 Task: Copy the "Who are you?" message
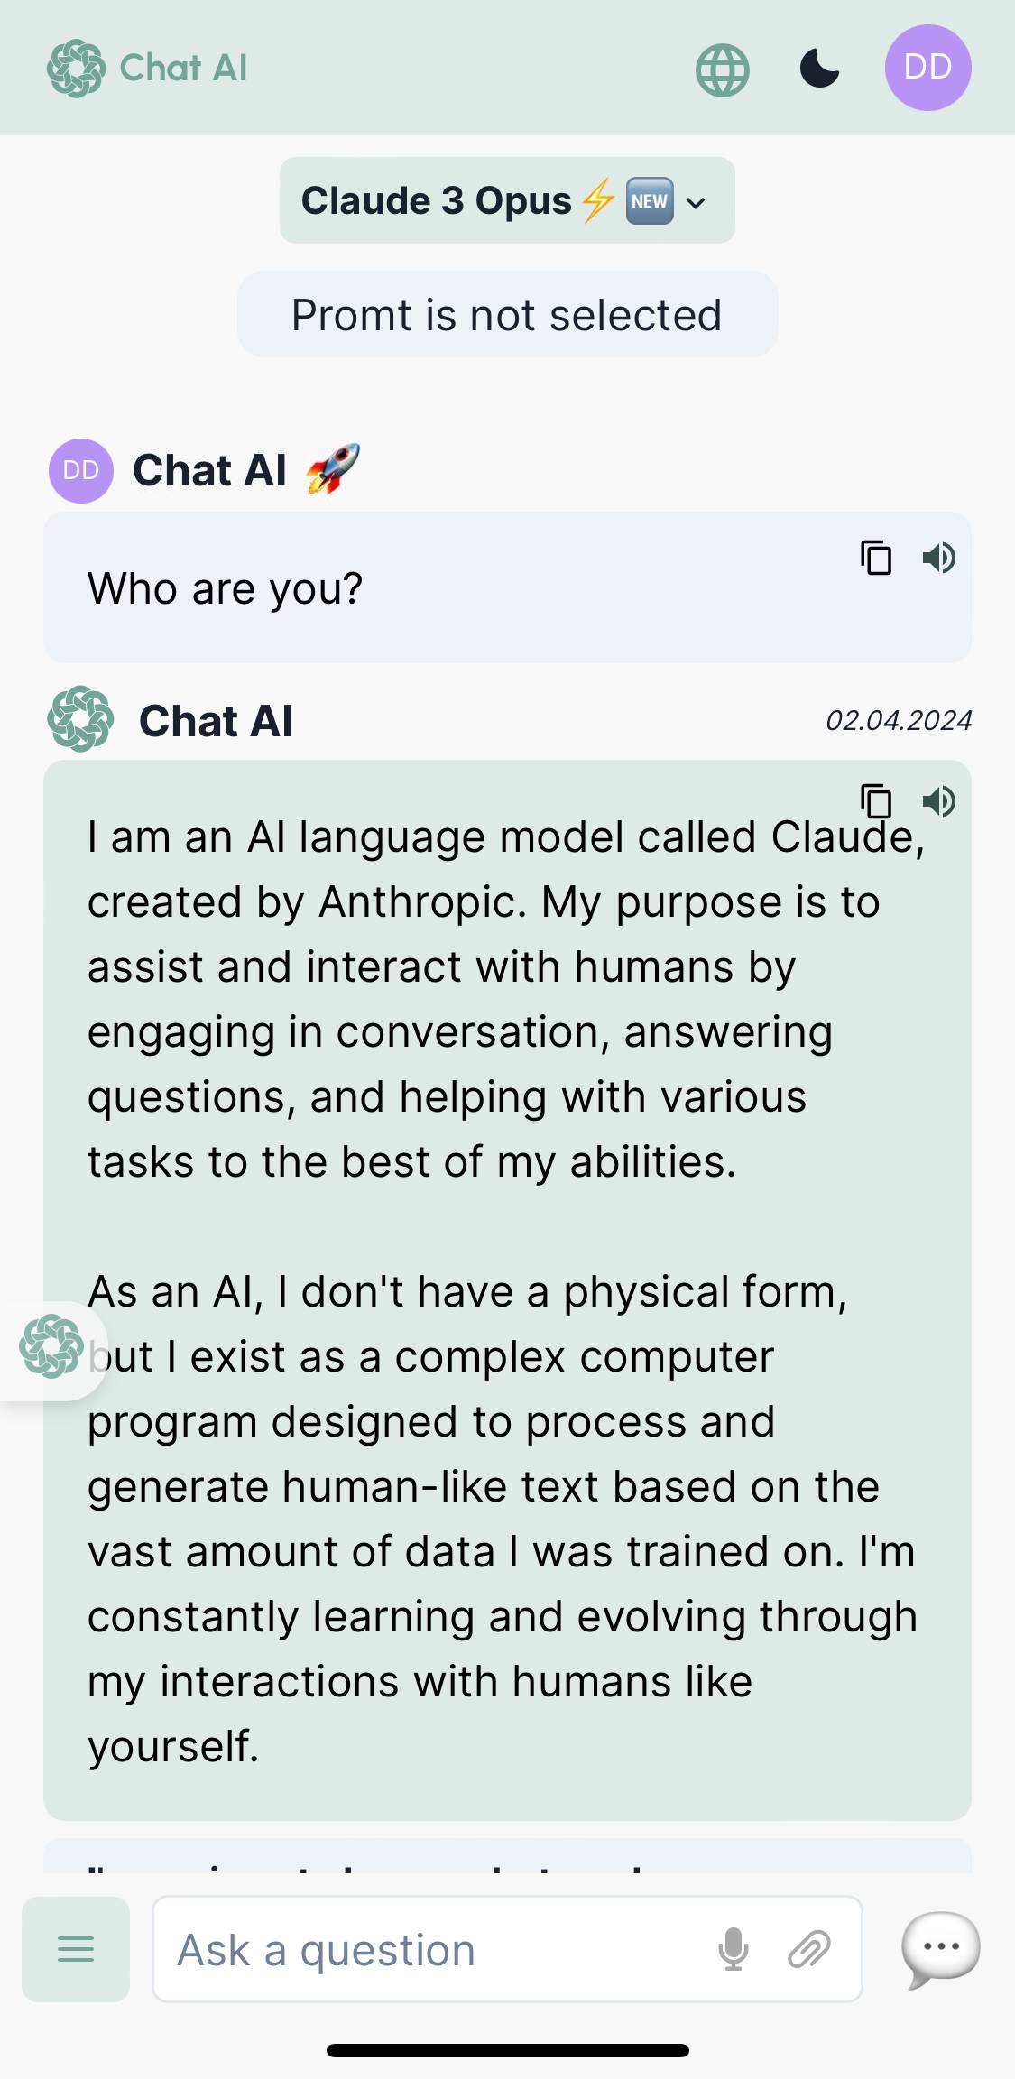point(876,558)
